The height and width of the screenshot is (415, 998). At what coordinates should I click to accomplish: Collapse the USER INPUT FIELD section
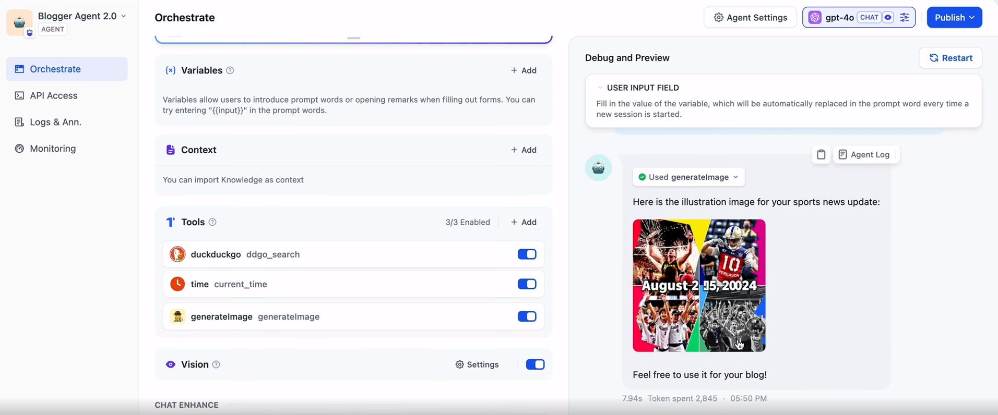click(x=600, y=88)
